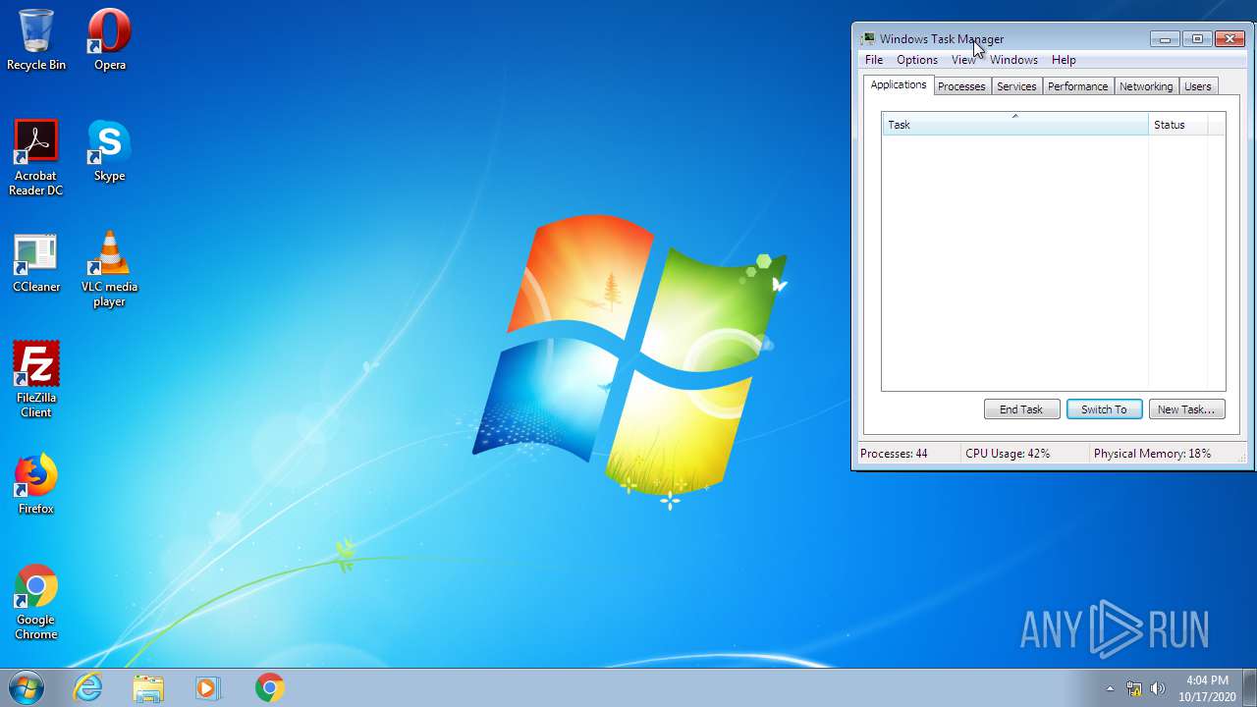Click the End Task button
The width and height of the screenshot is (1257, 707).
1021,409
